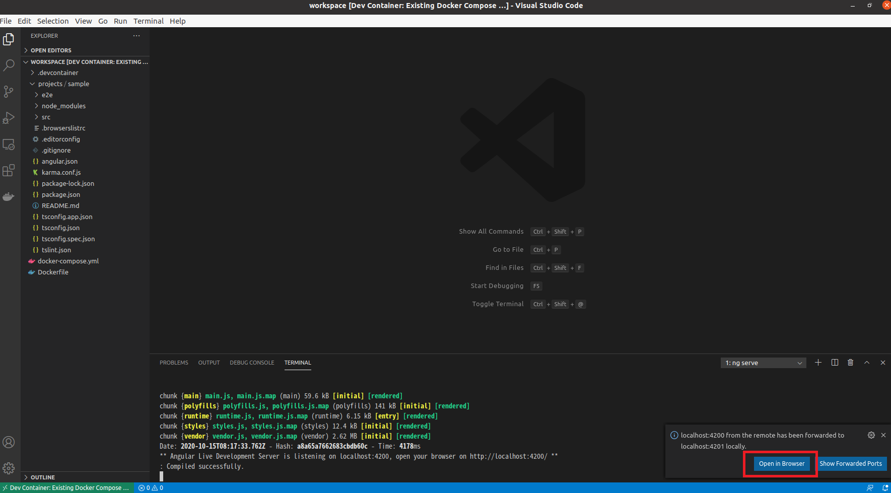
Task: Close the terminal panel
Action: 883,363
